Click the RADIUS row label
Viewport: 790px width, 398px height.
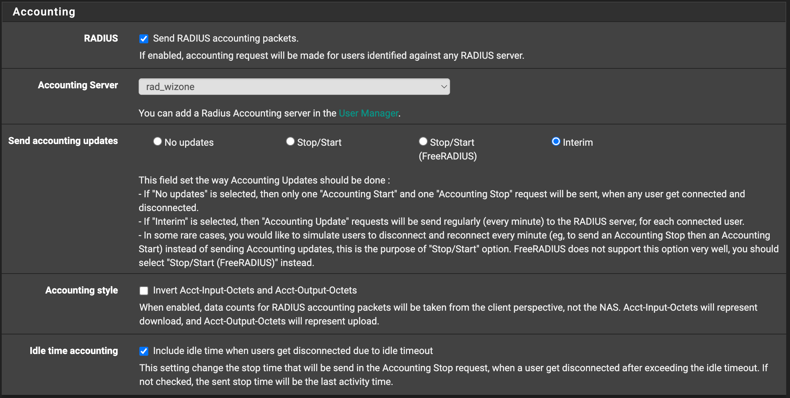101,38
